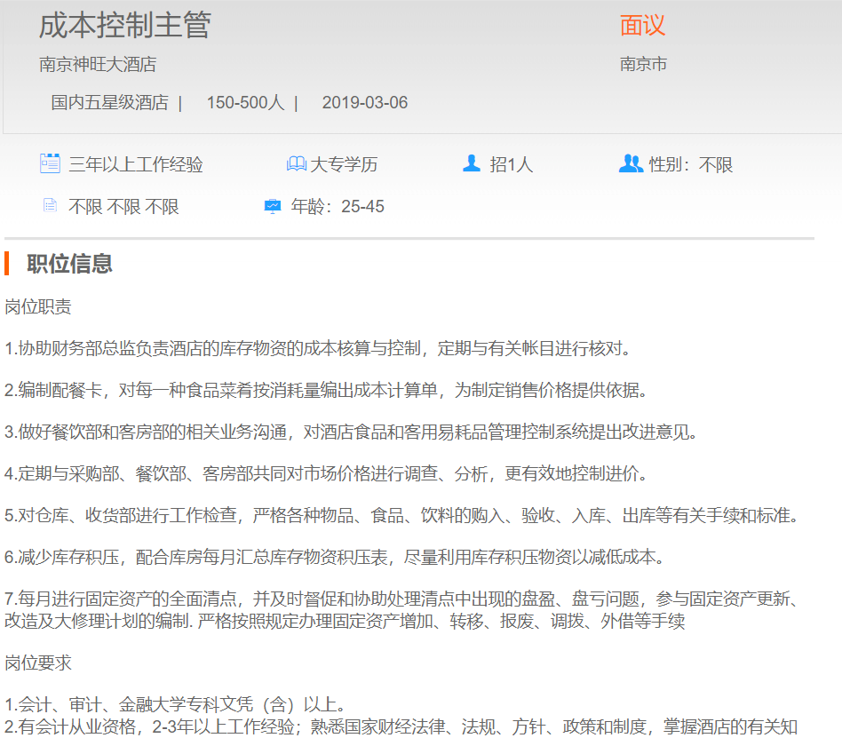Click the 性别：不限 gender requirement text
This screenshot has width=842, height=738.
(691, 164)
